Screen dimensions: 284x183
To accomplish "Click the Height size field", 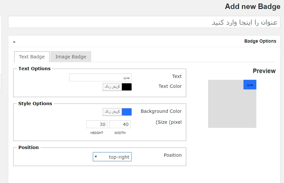I will pyautogui.click(x=97, y=124).
